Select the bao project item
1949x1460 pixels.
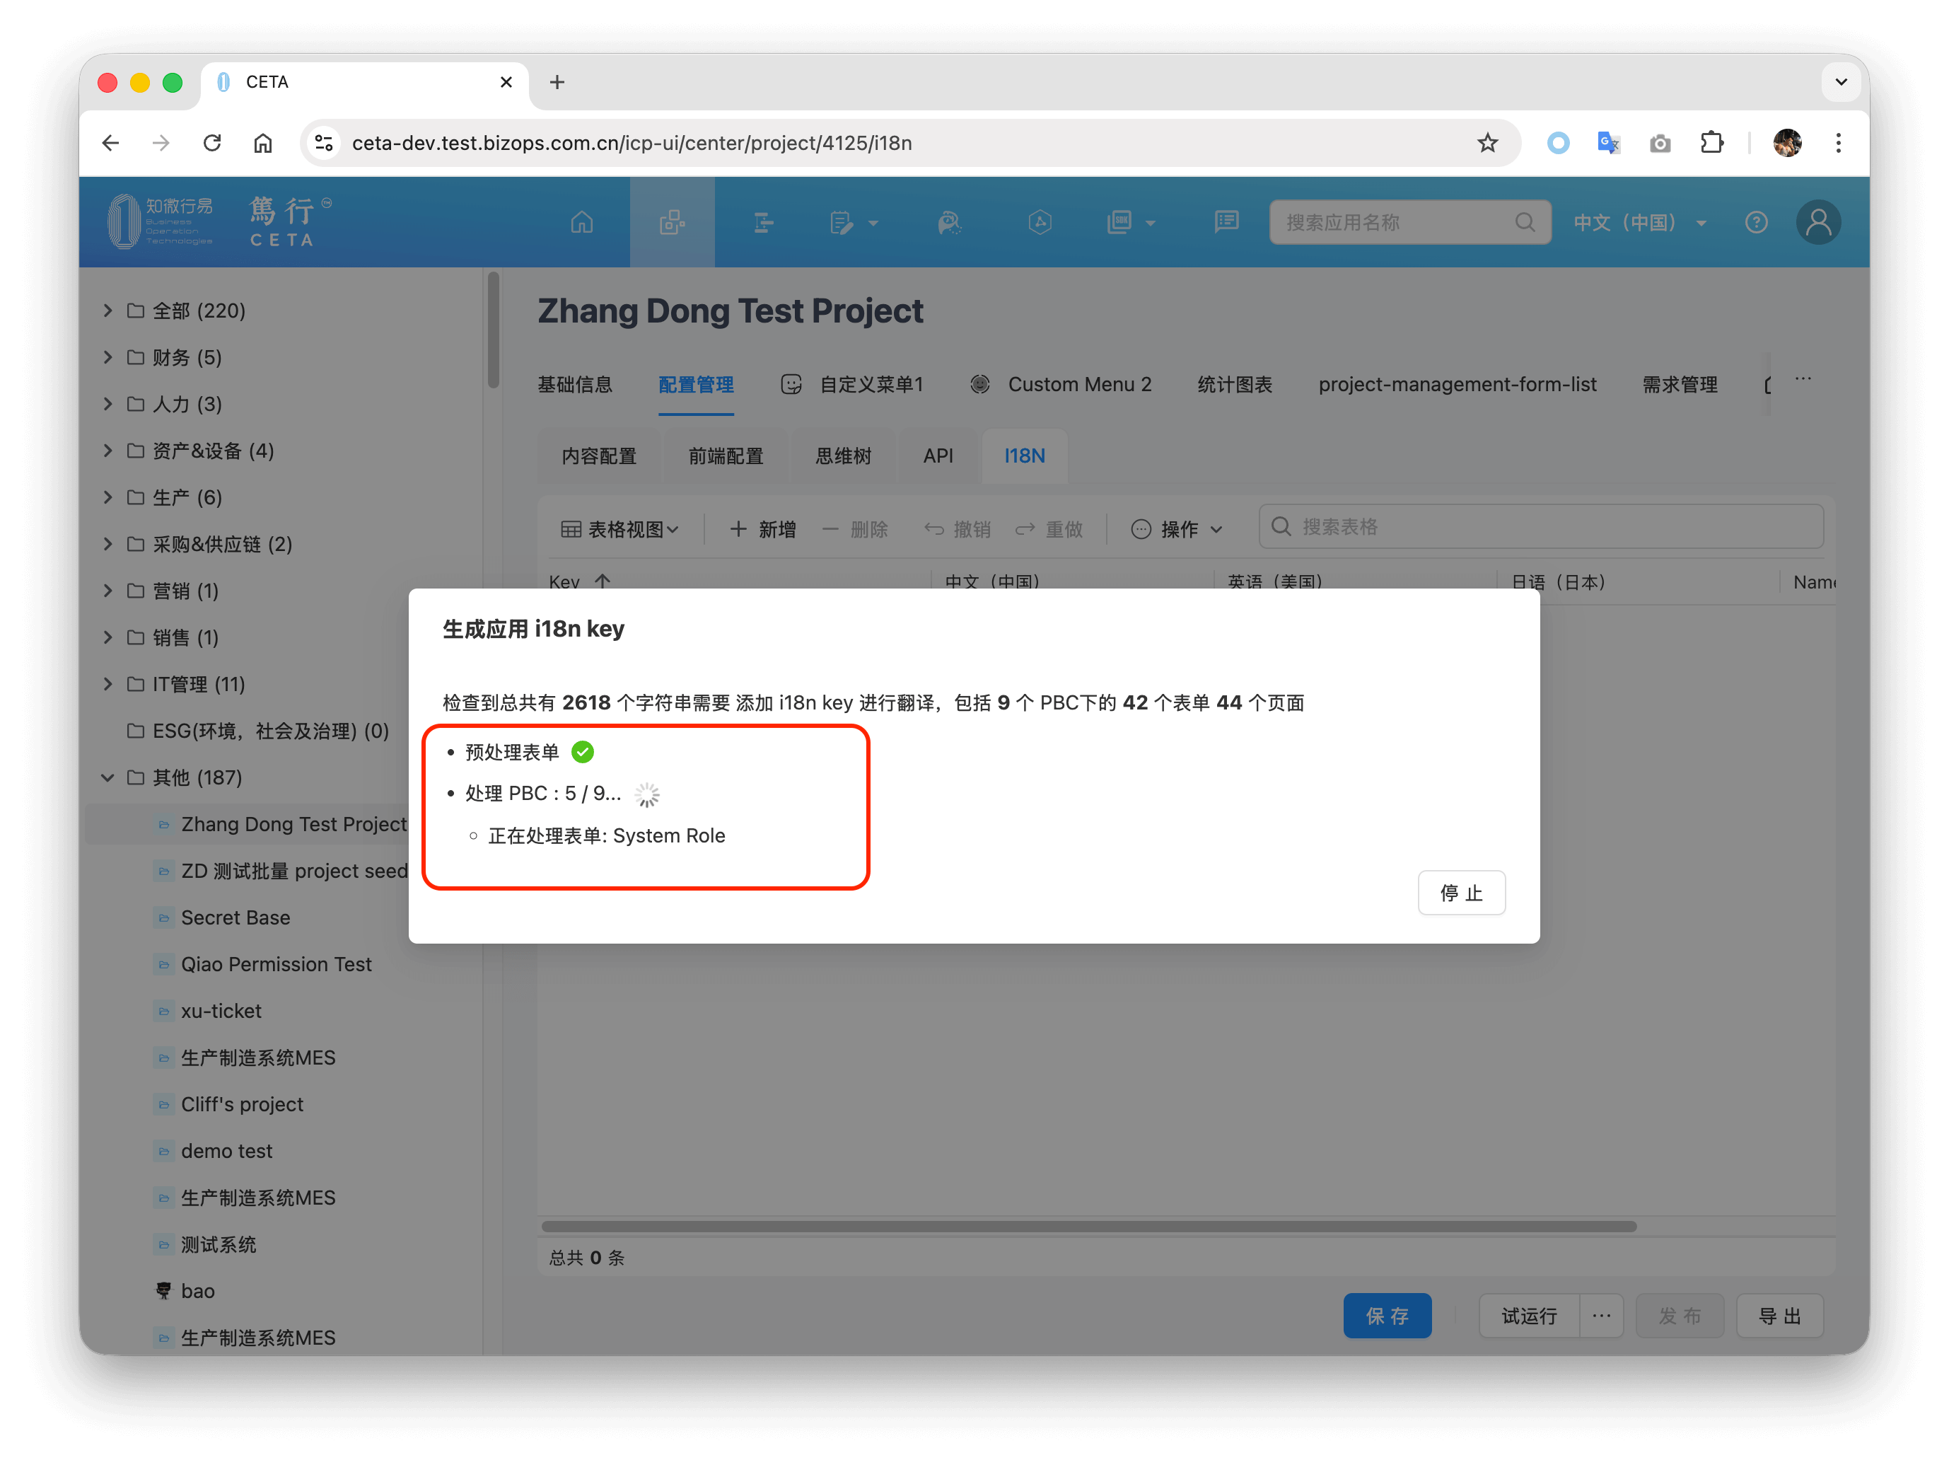tap(197, 1291)
